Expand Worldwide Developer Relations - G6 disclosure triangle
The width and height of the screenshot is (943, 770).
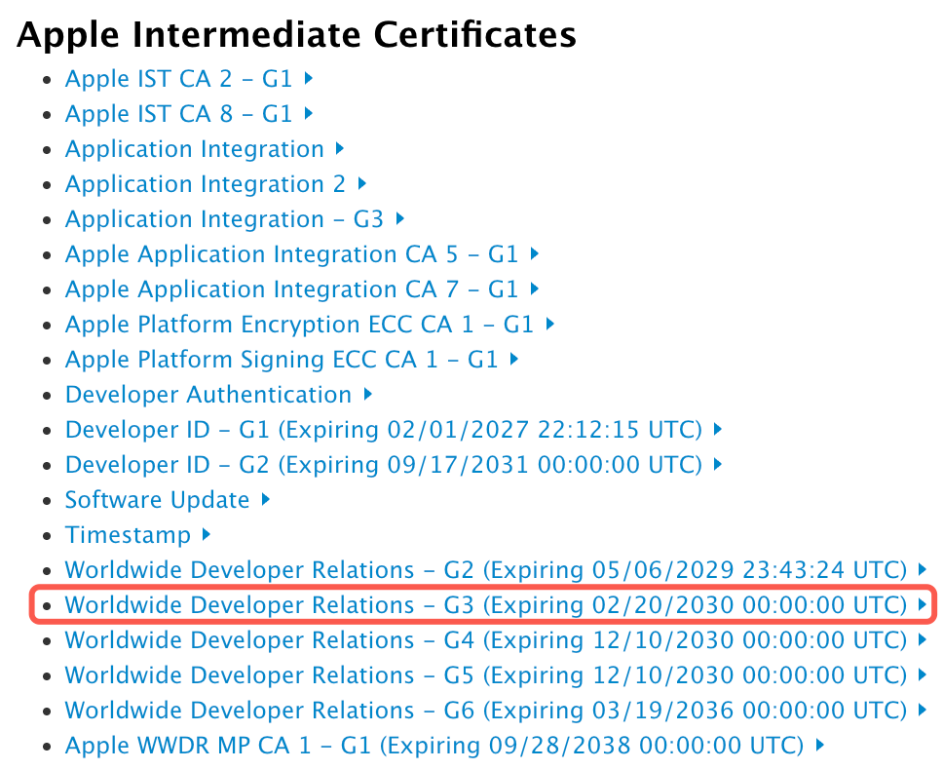click(922, 711)
